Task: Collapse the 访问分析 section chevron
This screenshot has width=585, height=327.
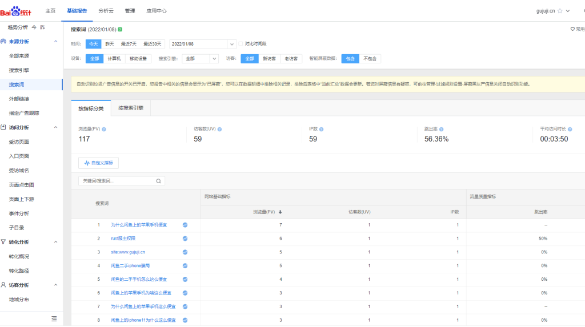Action: pos(55,127)
